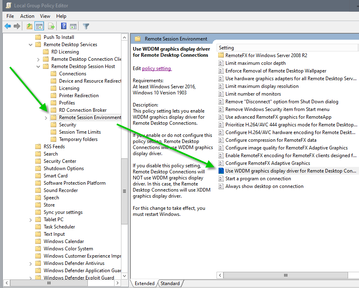Toggle the Show/Hide Action Pane icon

(x=73, y=26)
